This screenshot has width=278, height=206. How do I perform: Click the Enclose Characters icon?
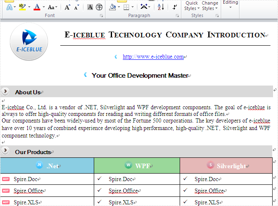(x=99, y=7)
